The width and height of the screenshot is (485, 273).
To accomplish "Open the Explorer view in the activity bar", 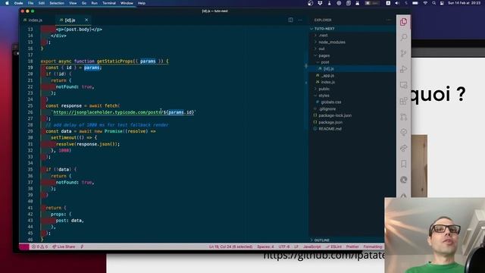I will click(403, 22).
